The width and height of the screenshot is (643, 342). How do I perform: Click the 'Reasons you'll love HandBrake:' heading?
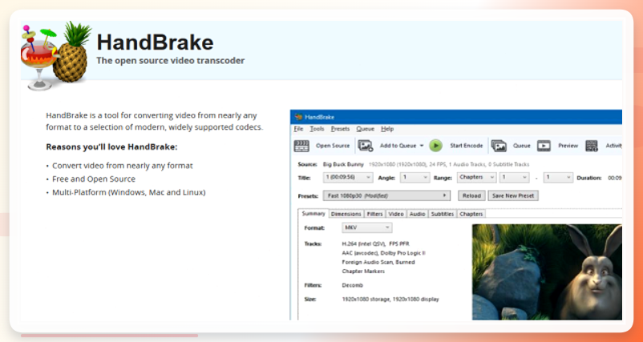(x=111, y=147)
